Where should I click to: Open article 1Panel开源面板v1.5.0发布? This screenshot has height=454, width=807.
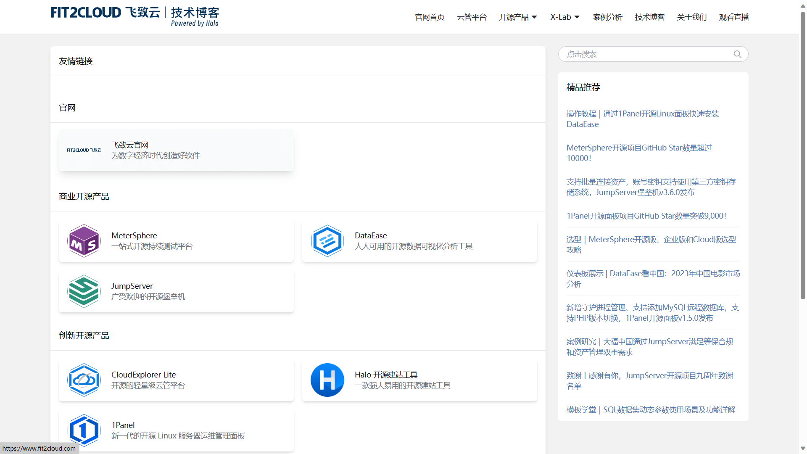point(652,313)
